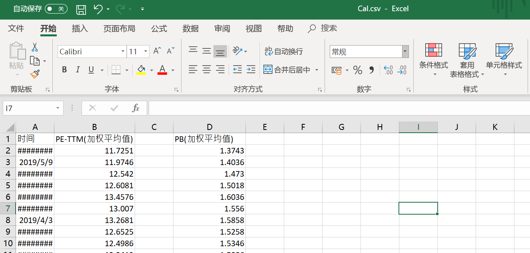The height and width of the screenshot is (253, 530).
Task: Switch to the 数据 ribbon tab
Action: 191,28
